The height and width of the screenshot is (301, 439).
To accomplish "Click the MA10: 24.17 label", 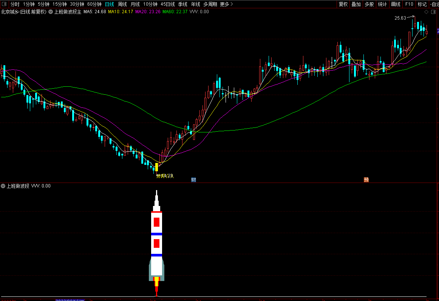I will click(x=121, y=12).
